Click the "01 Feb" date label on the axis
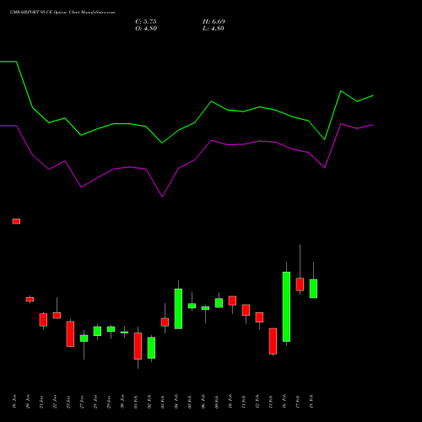 coord(136,402)
